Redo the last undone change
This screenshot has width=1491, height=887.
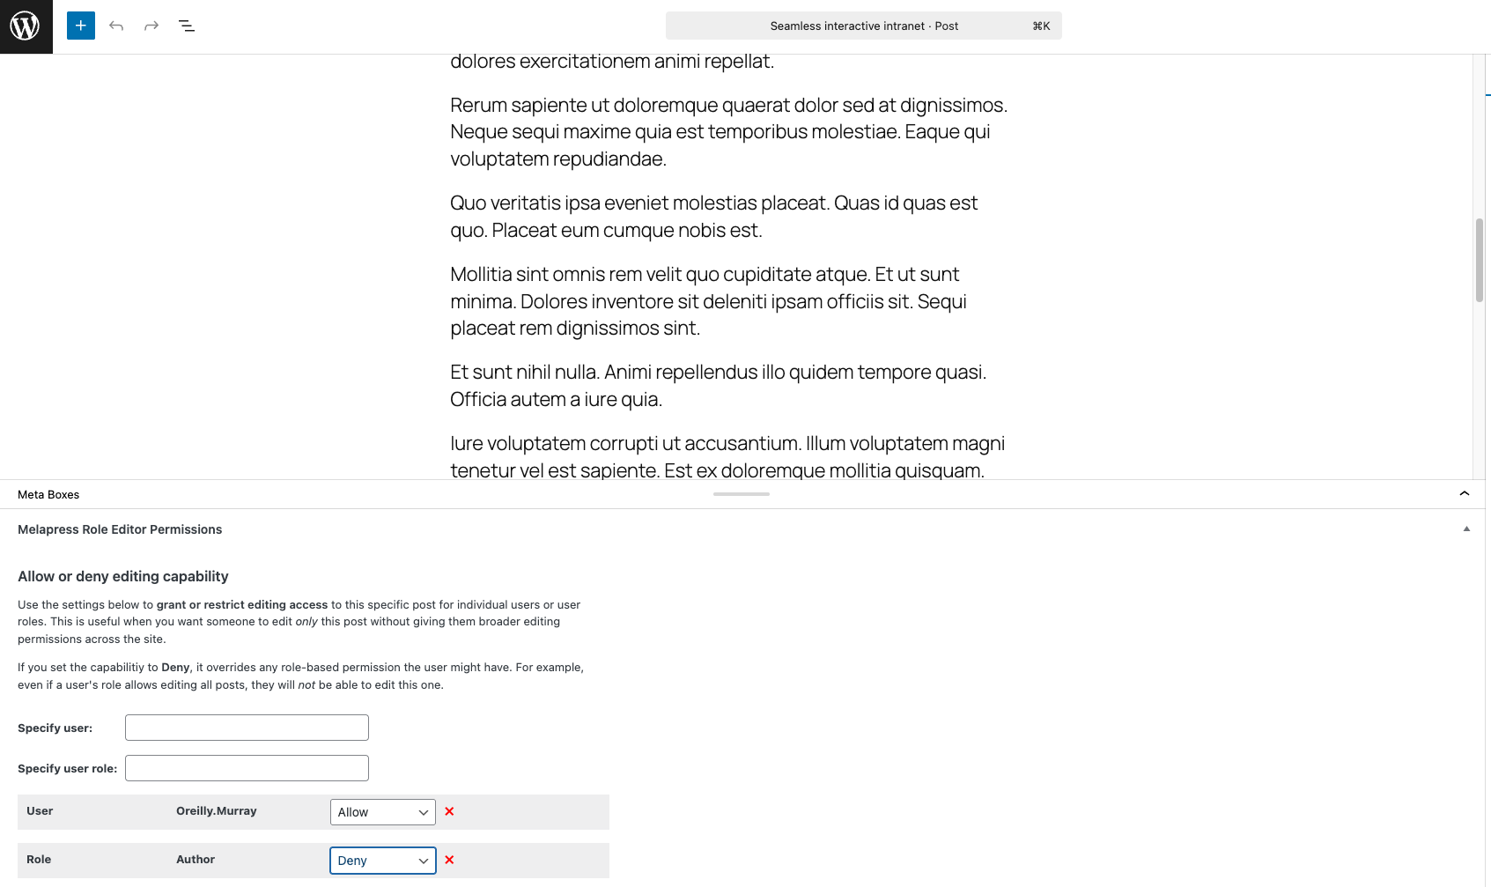click(x=151, y=26)
